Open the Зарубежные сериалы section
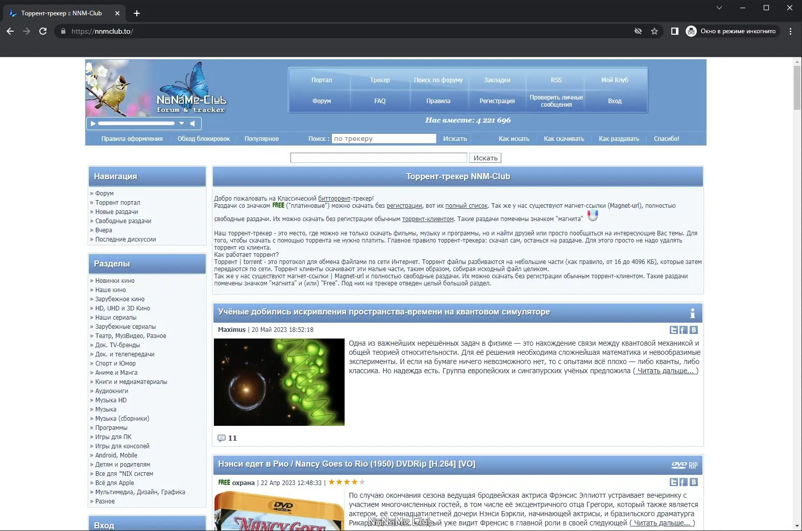Viewport: 802px width, 531px height. pyautogui.click(x=126, y=327)
